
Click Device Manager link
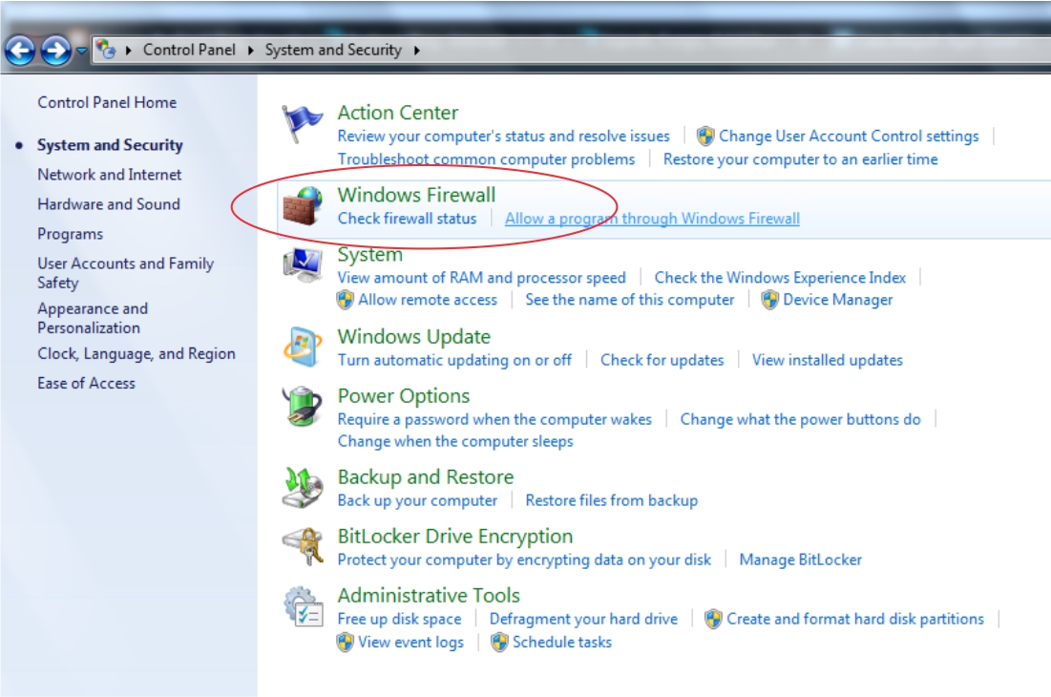pyautogui.click(x=838, y=300)
